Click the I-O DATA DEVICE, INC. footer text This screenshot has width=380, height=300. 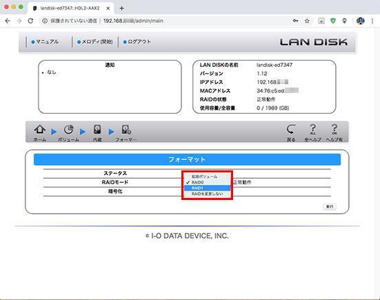pos(190,236)
